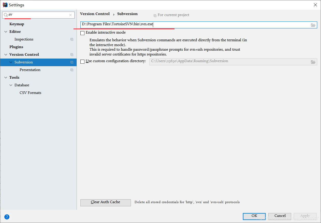The width and height of the screenshot is (321, 223).
Task: Open Database settings page
Action: [22, 85]
